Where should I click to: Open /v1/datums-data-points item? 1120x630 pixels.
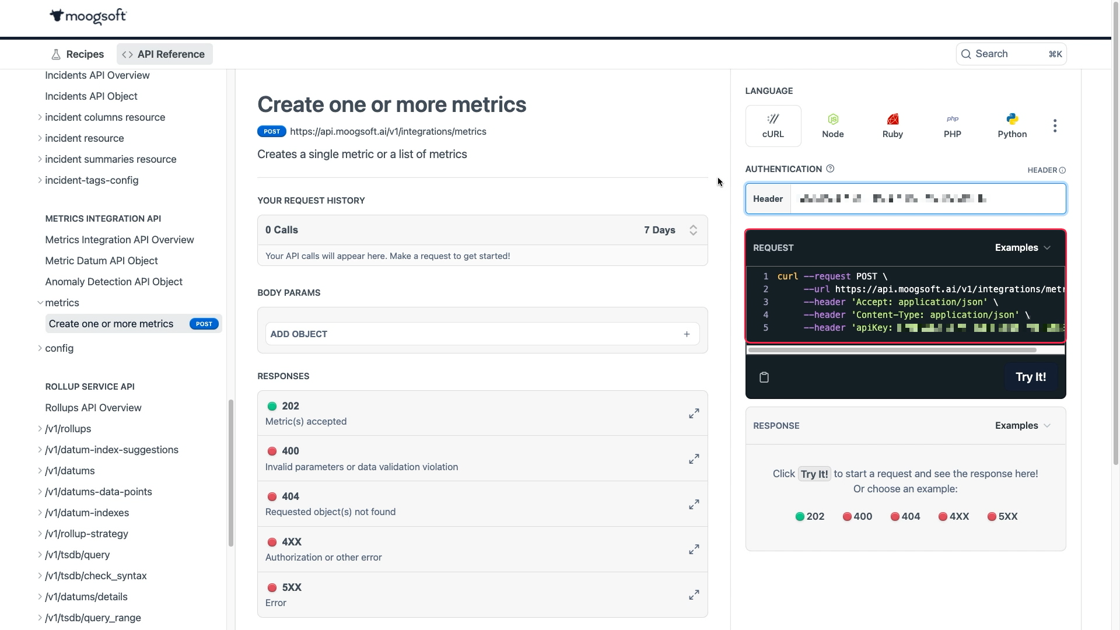click(x=99, y=492)
